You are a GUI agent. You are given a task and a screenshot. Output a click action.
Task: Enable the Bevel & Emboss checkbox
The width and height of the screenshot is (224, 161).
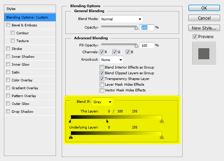8,25
